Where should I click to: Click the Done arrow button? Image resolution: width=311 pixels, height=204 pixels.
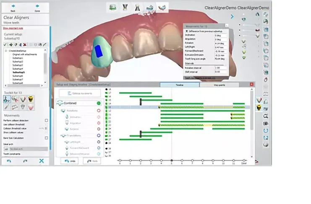click(38, 8)
